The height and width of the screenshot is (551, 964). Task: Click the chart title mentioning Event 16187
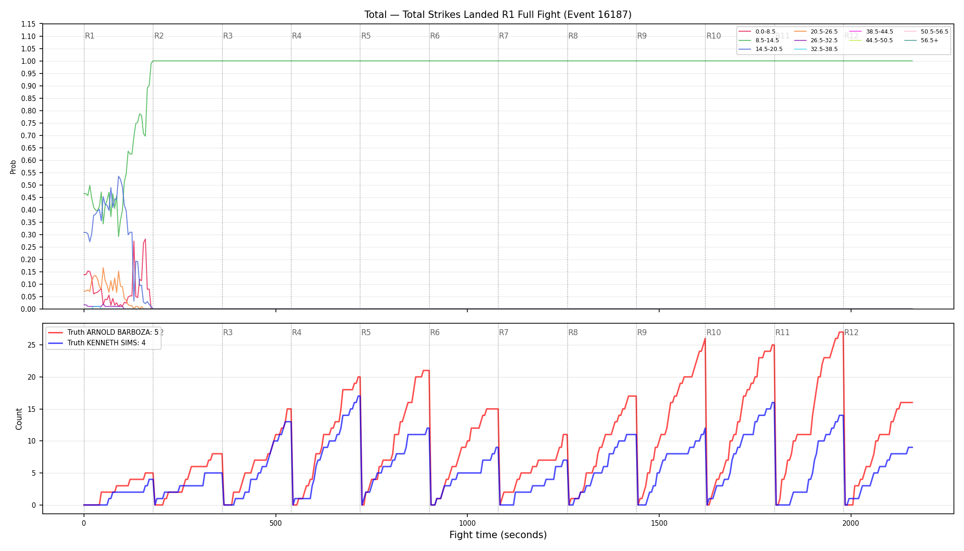[498, 15]
